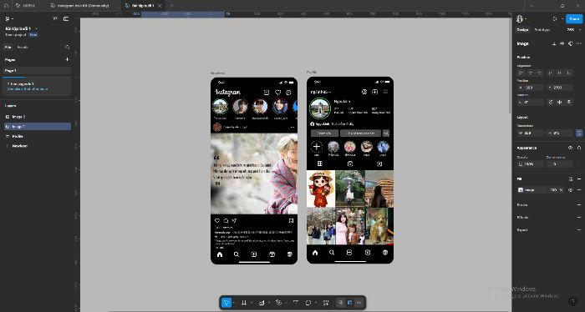Select the Newfeed layer

(37, 146)
